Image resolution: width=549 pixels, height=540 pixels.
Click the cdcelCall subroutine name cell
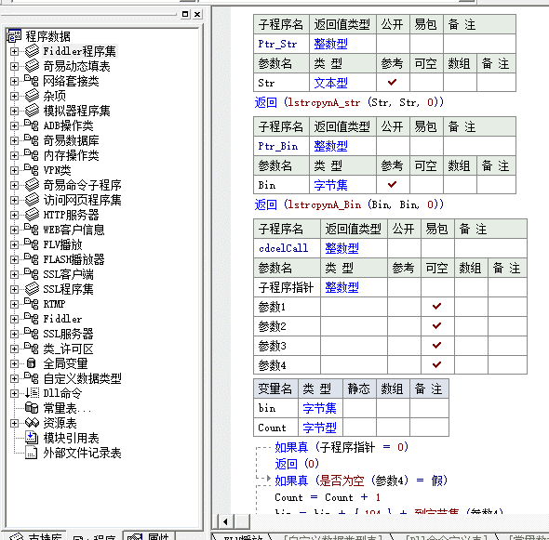point(288,248)
